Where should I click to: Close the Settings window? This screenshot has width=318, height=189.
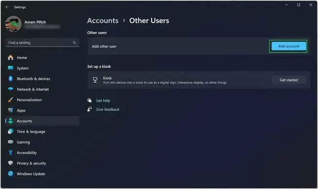click(311, 5)
